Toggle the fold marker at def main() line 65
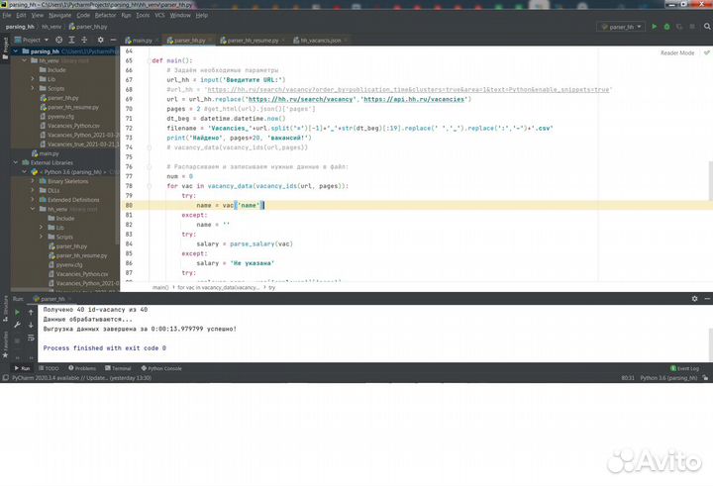This screenshot has height=486, width=713. pos(150,60)
